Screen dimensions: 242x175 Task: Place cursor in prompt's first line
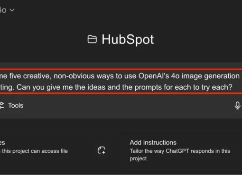121,76
